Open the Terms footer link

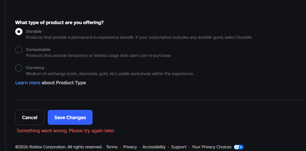click(x=112, y=147)
